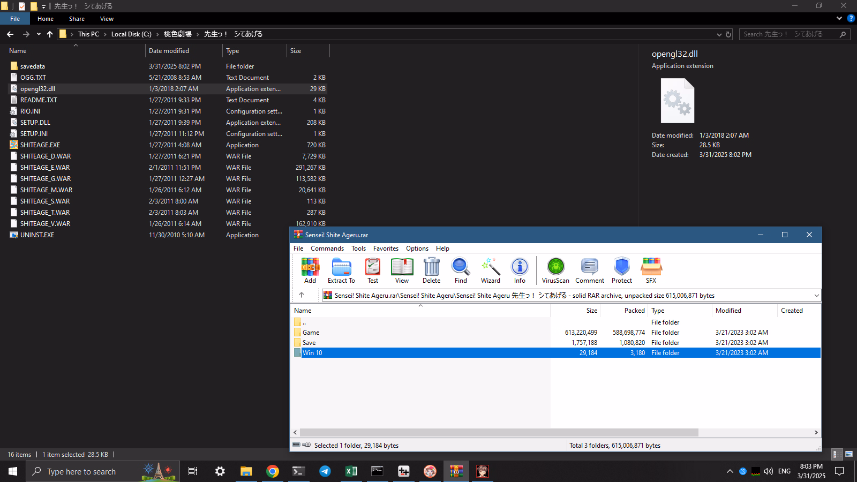Switch to the View ribbon tab
This screenshot has width=857, height=482.
pos(107,19)
